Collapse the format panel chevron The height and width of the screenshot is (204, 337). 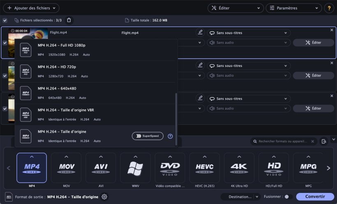pyautogui.click(x=333, y=140)
